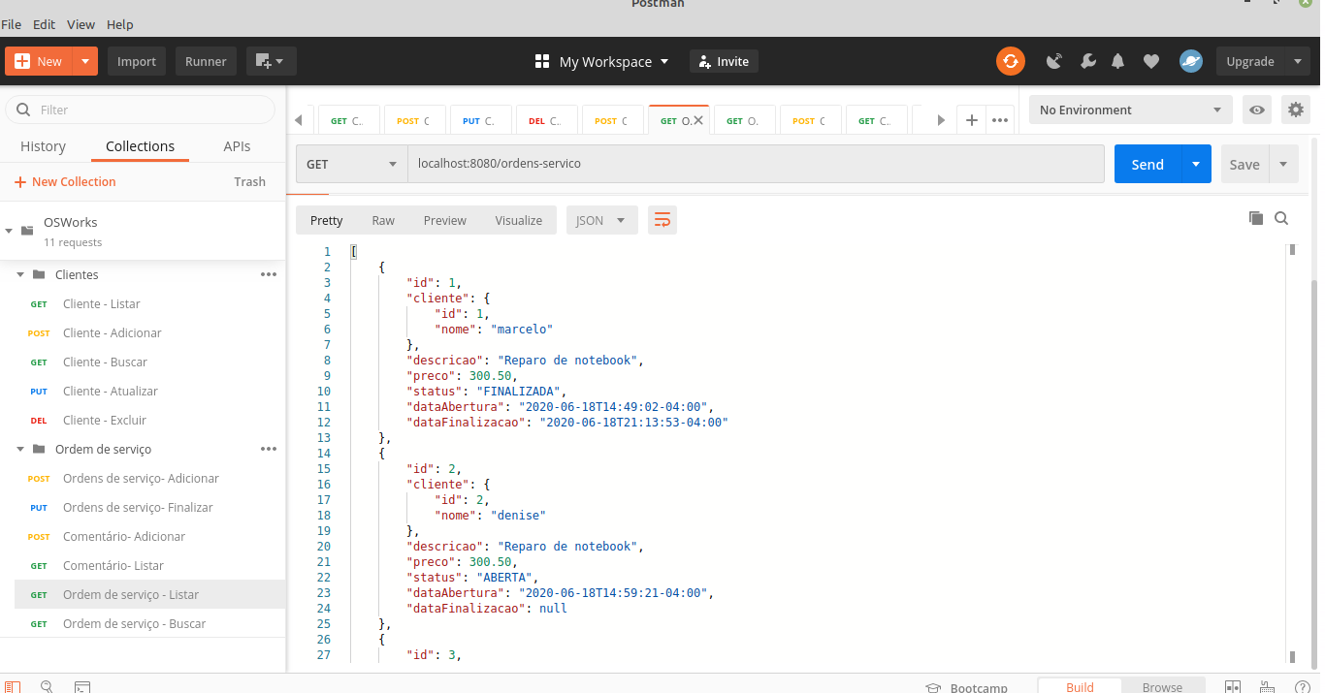Screen dimensions: 1325x693
Task: Open the JSON format dropdown
Action: 602,220
